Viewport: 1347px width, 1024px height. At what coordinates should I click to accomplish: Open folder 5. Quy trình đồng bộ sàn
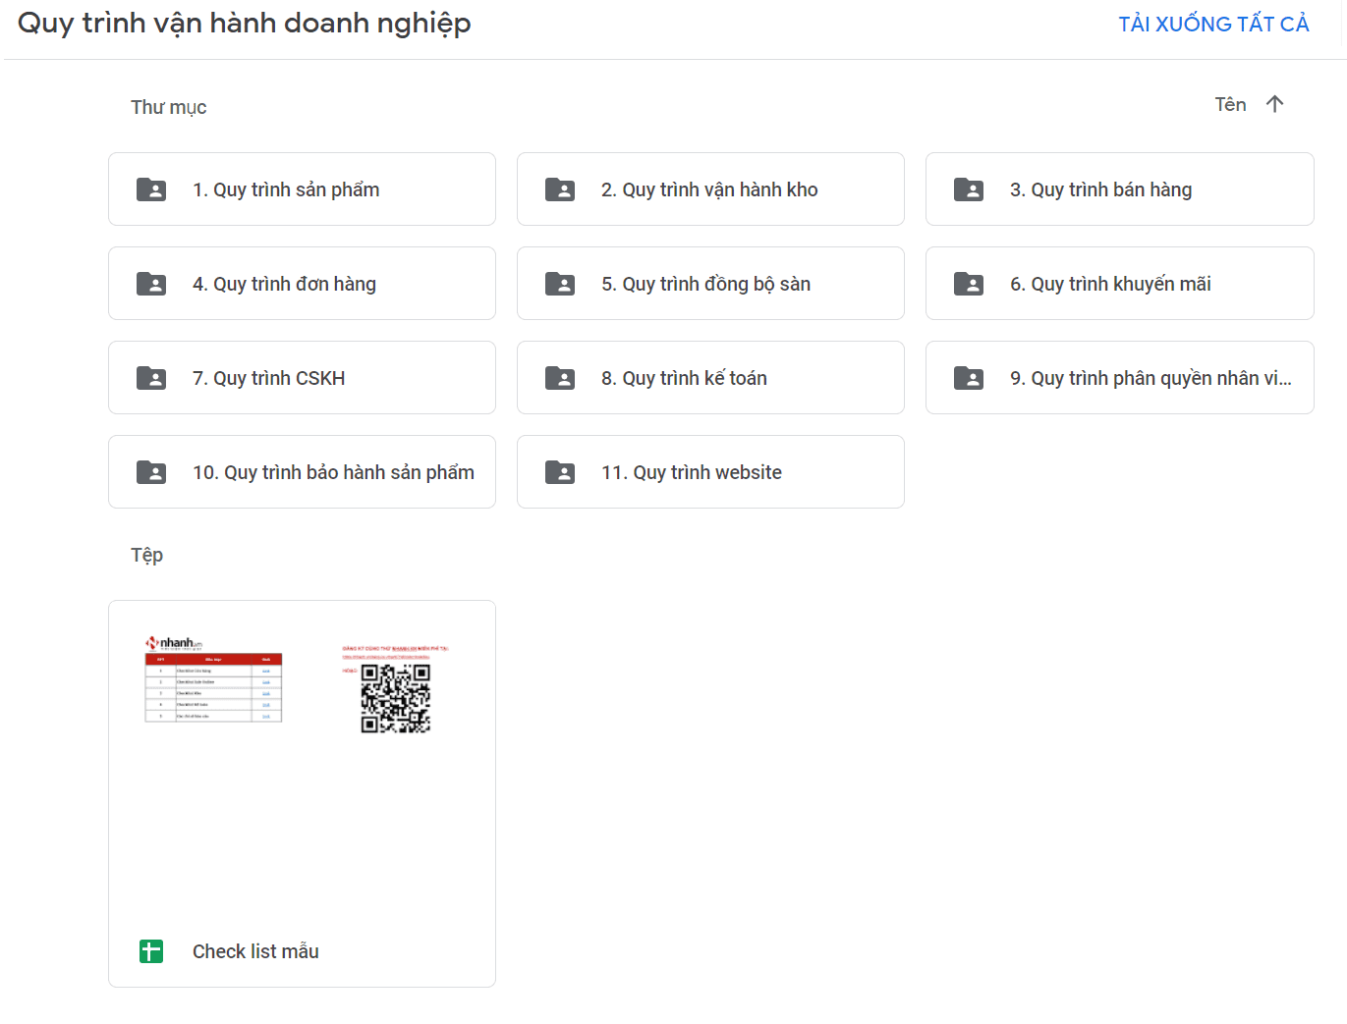pyautogui.click(x=705, y=284)
